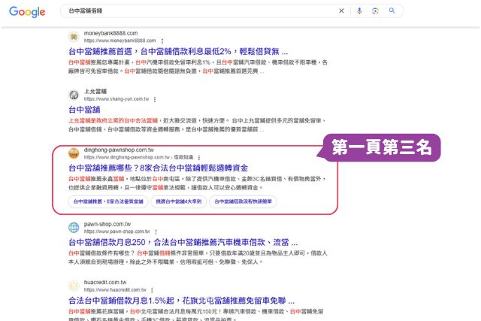Screen dimensions: 481x321
Task: Select sitelink chip 挑選台中當舖4大準則
Action: [x=179, y=201]
